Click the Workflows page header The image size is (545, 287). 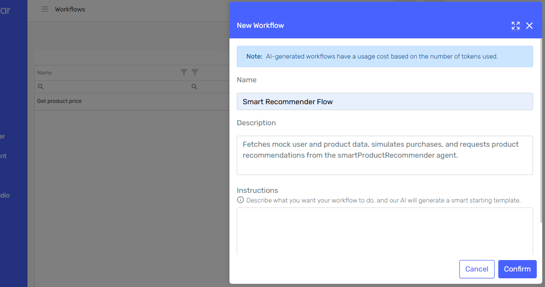[x=70, y=9]
